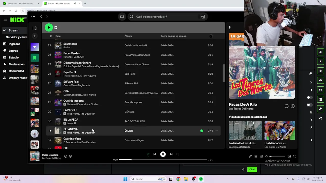
Task: Open the lyrics microphone icon
Action: point(250,156)
